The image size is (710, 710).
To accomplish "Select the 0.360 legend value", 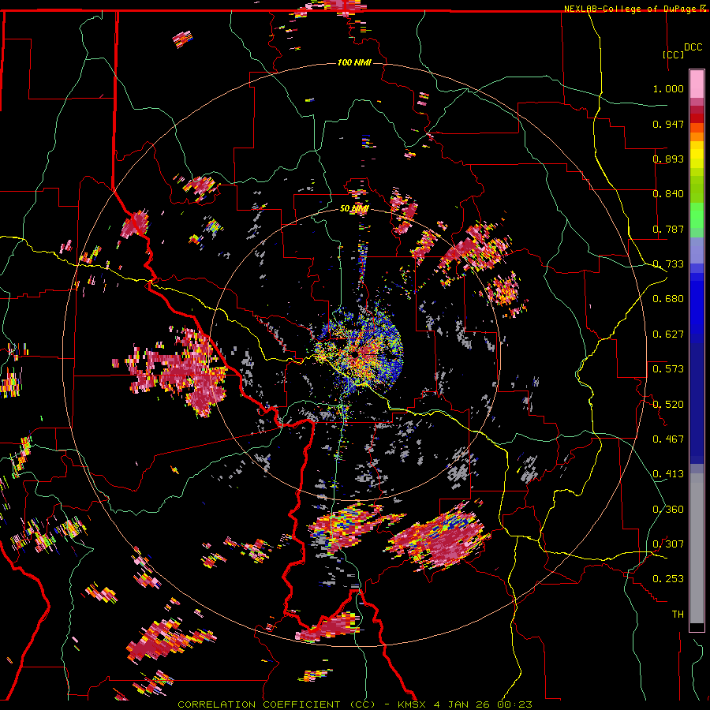I will (668, 510).
